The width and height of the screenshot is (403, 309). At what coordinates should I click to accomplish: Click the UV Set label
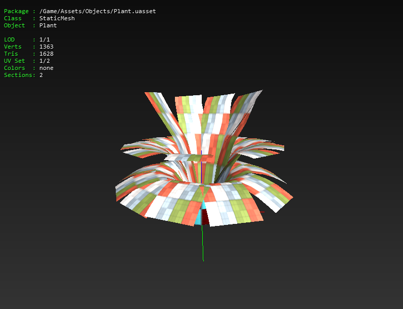[14, 61]
